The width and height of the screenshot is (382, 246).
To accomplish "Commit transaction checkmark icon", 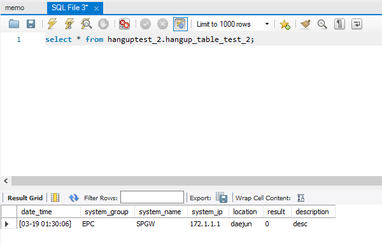I will point(145,24).
